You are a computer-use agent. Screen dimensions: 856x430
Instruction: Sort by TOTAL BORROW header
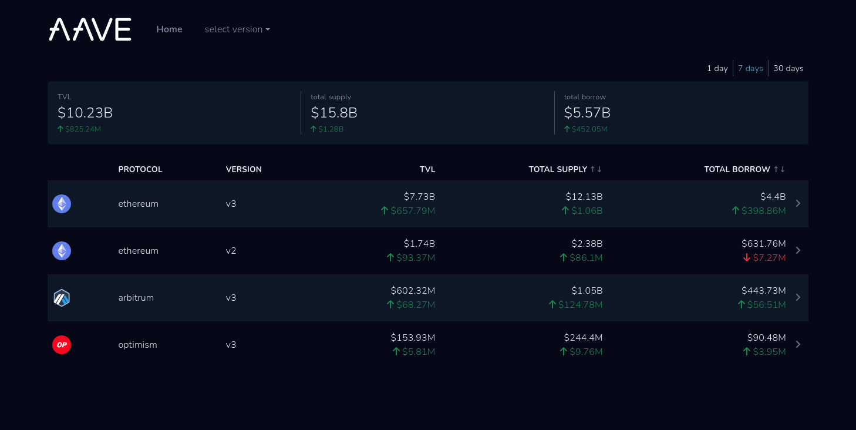click(737, 169)
